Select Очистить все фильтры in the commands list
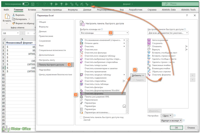 pyautogui.click(x=95, y=53)
